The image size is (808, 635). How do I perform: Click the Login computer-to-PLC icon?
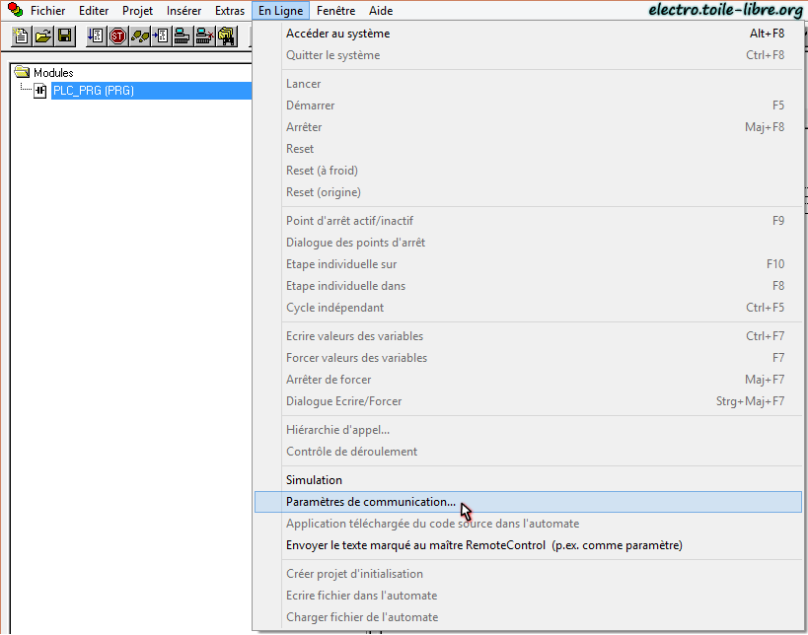(183, 36)
